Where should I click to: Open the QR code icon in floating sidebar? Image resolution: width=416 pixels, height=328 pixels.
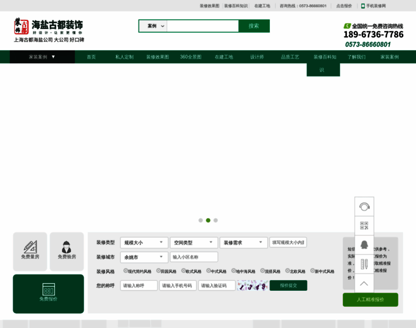click(364, 225)
